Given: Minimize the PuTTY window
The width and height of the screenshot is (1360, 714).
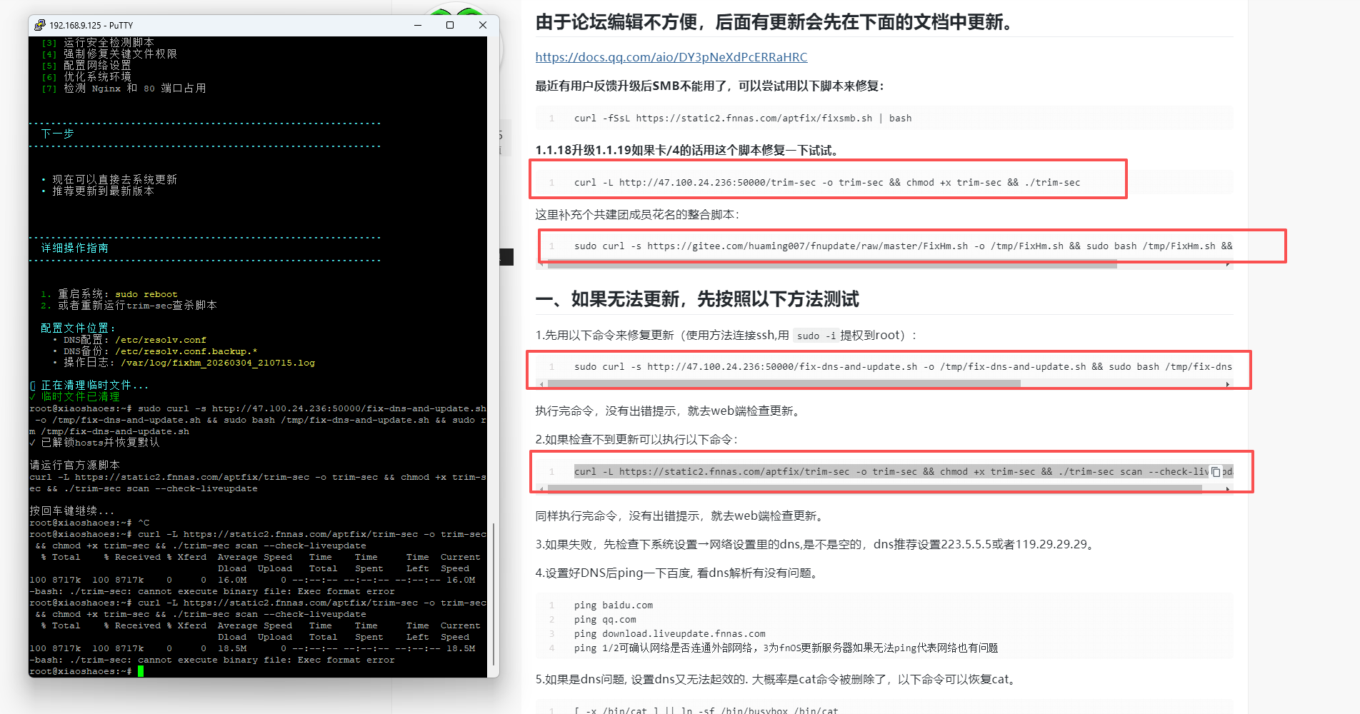Looking at the screenshot, I should [417, 25].
